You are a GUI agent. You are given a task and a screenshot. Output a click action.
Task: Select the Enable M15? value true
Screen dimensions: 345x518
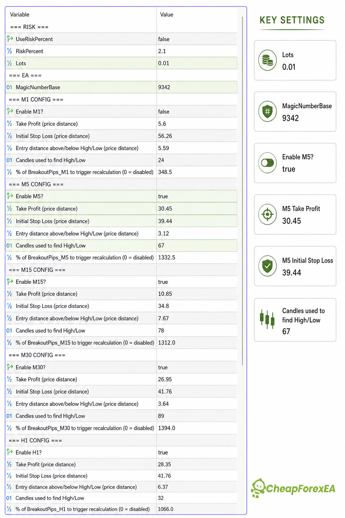coord(163,282)
